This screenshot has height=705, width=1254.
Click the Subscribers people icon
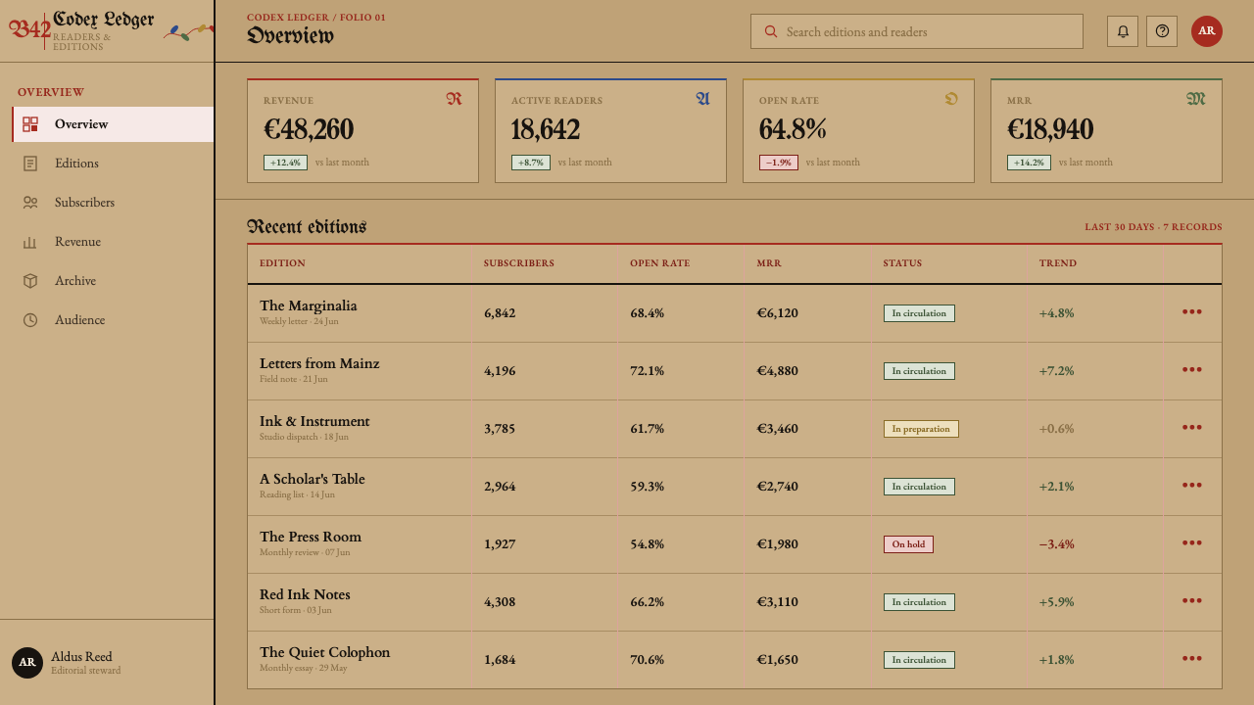pos(30,203)
